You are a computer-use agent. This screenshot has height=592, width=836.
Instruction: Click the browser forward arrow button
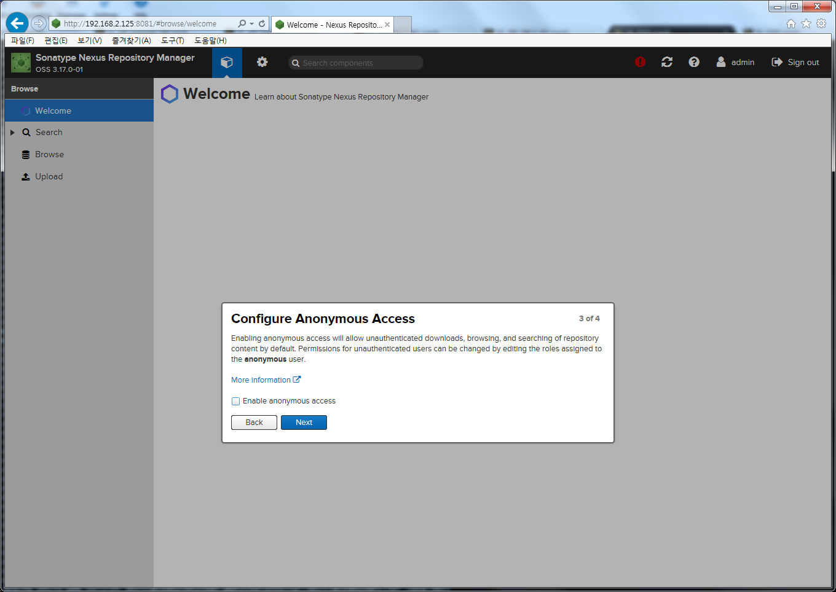click(x=39, y=23)
